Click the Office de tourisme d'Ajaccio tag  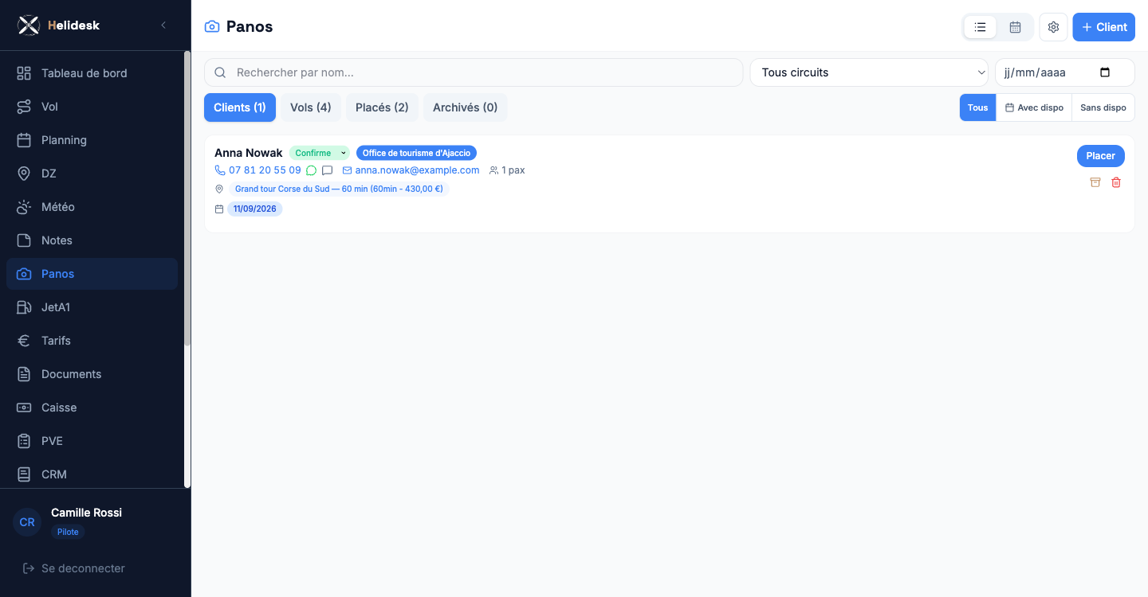(x=416, y=153)
